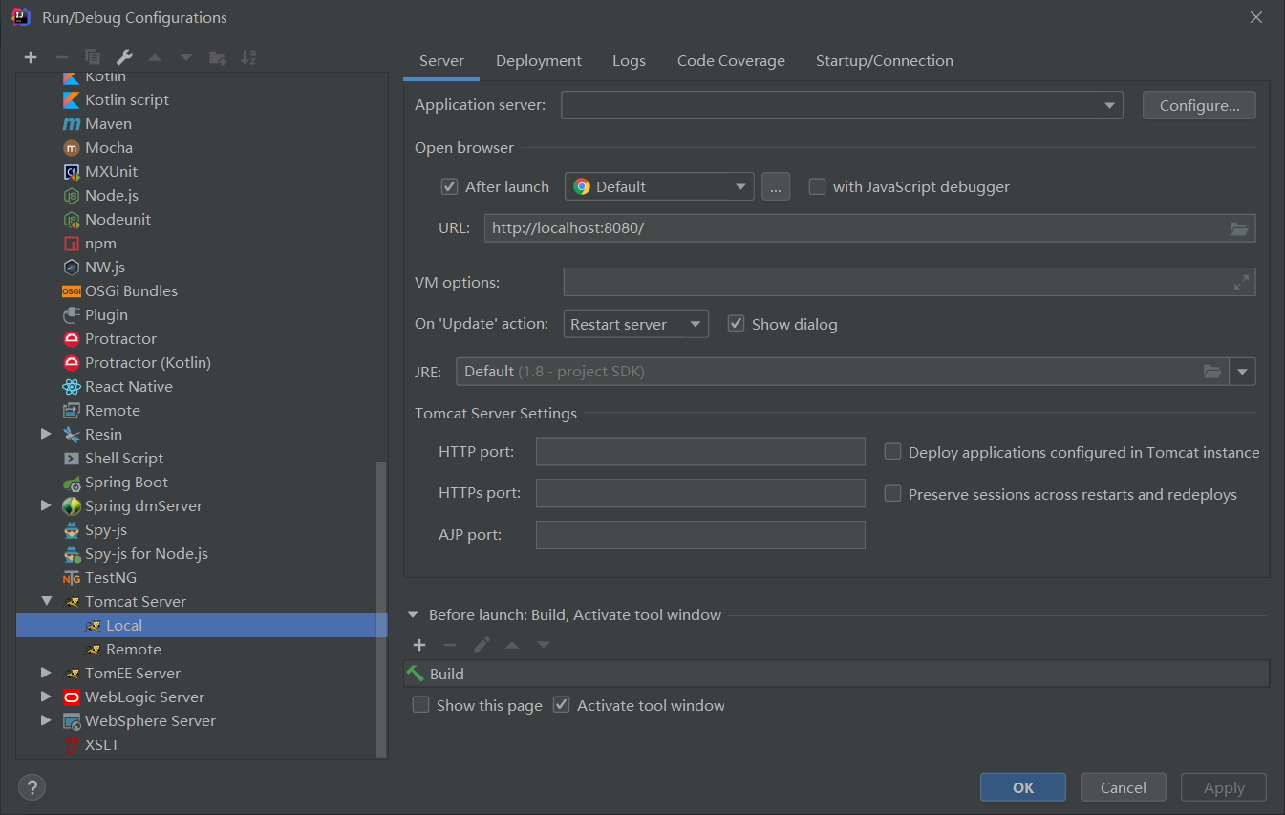Screen dimensions: 1285x815
Task: Uncheck the After launch checkbox
Action: point(449,186)
